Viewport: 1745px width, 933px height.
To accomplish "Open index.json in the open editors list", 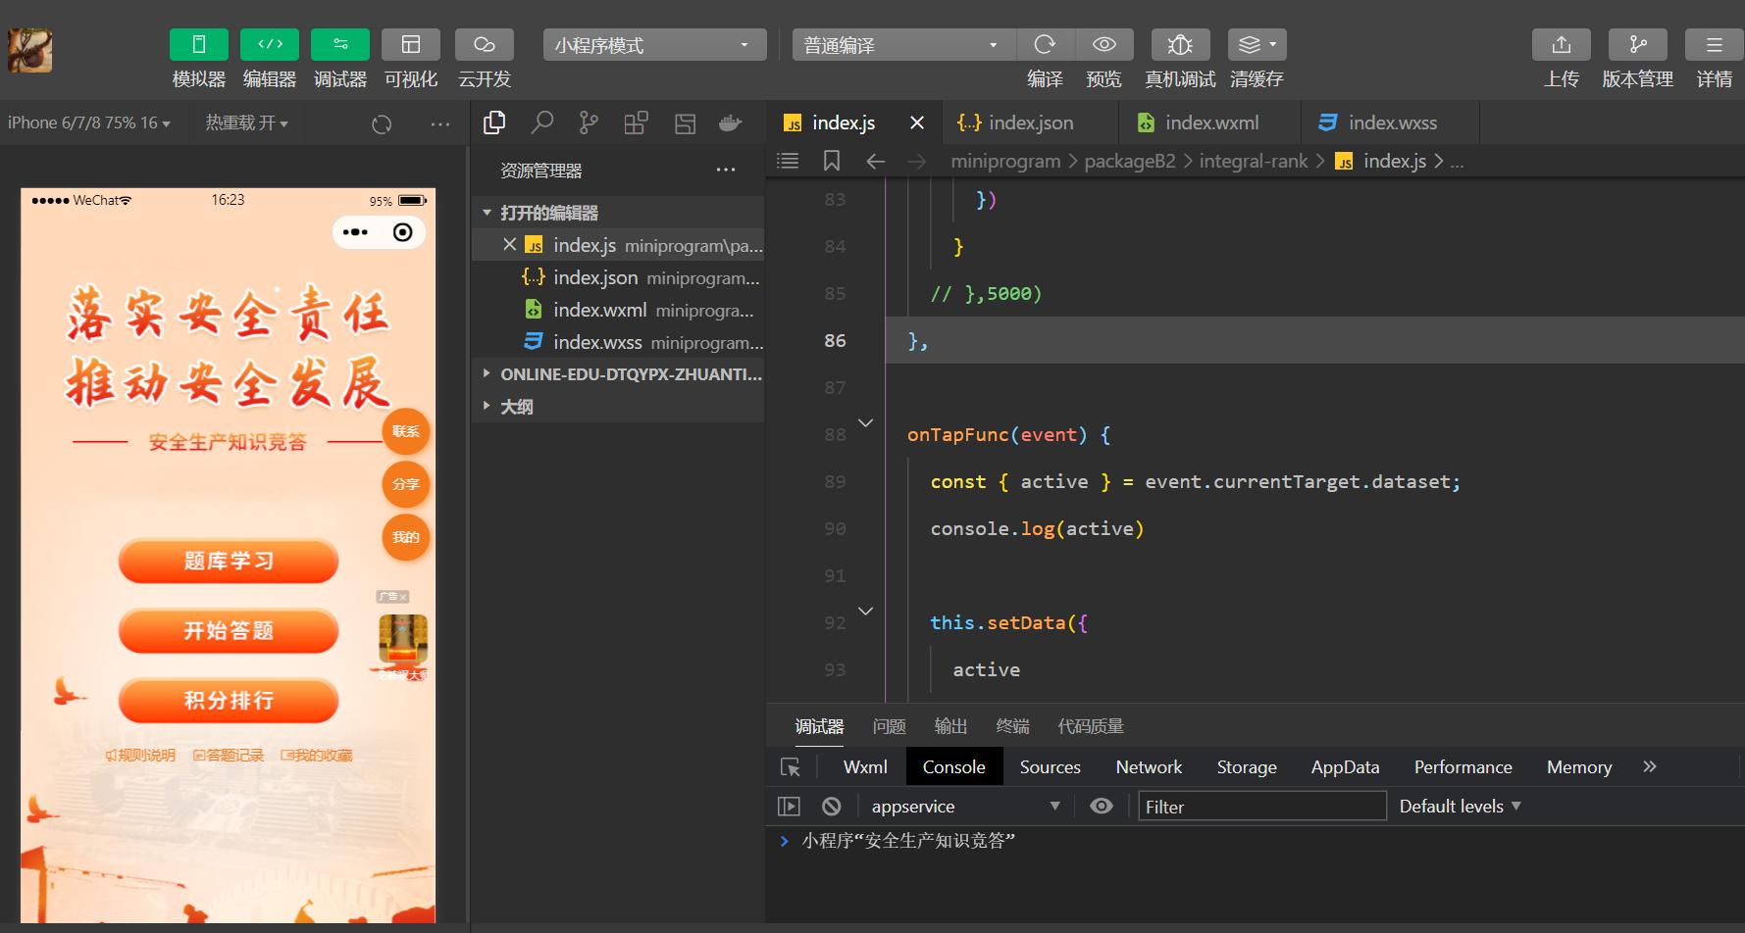I will [x=594, y=278].
